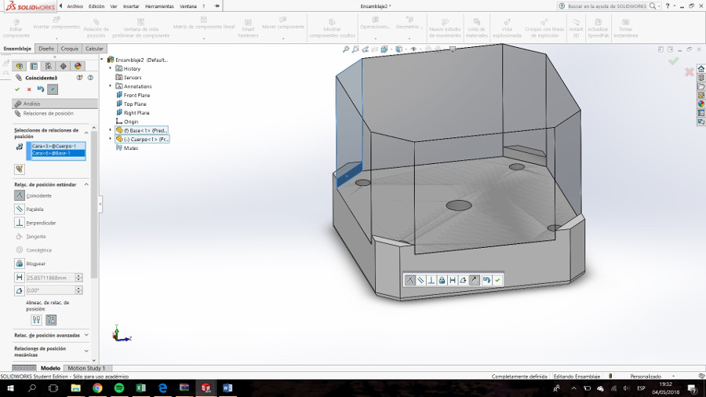The image size is (706, 397).
Task: Select the Concéntrica mate type
Action: (x=33, y=249)
